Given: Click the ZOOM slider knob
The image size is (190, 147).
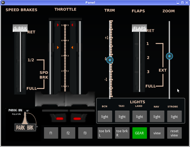Looking at the screenshot, I should 170,56.
